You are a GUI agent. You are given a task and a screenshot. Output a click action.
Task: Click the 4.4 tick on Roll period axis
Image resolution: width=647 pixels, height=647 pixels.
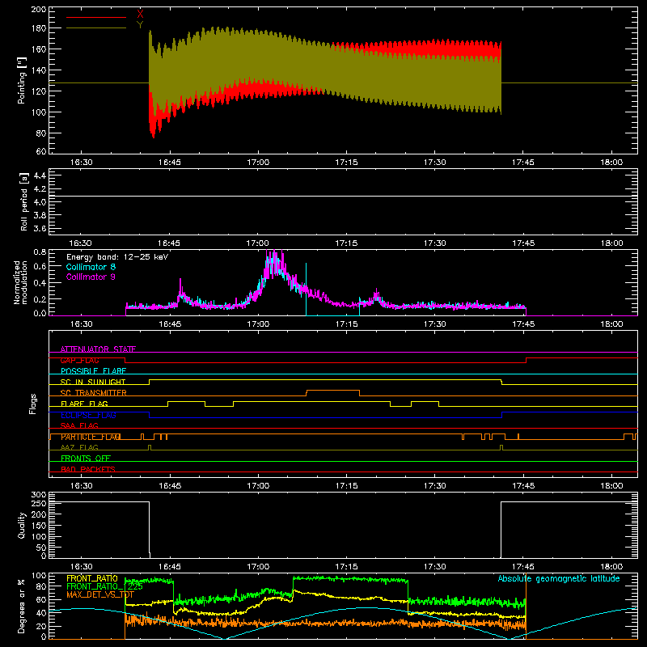(x=40, y=175)
